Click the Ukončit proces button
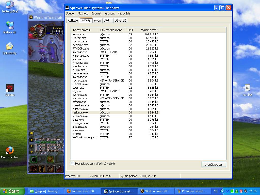The height and width of the screenshot is (195, 260). point(214,165)
